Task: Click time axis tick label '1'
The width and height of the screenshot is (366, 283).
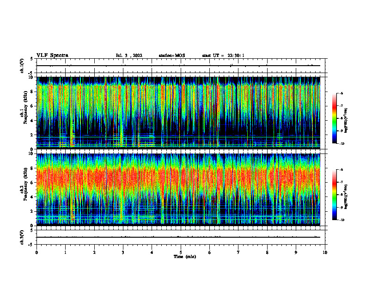Action: pos(65,252)
